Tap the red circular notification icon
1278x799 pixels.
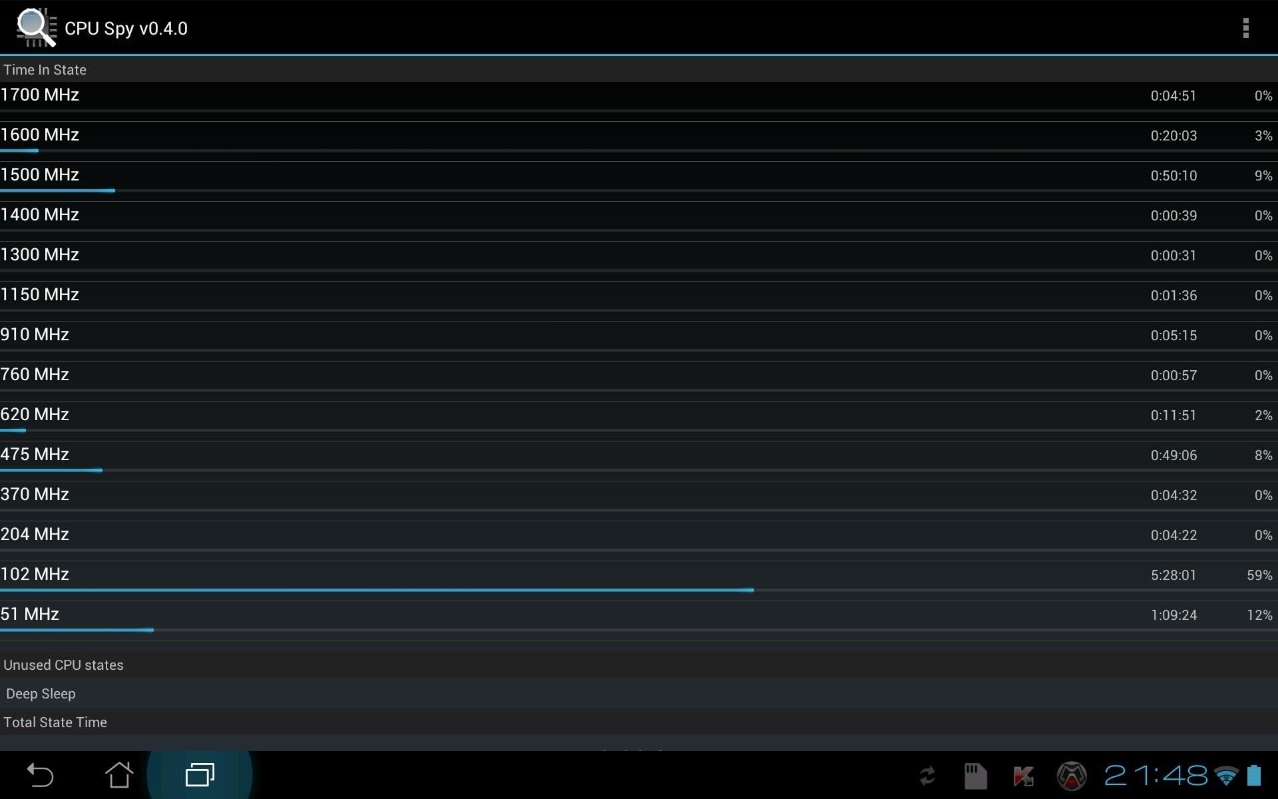point(1072,776)
